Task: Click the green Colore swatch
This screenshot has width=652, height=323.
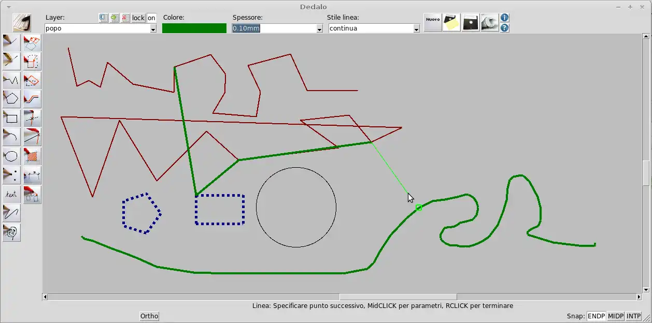Action: pyautogui.click(x=194, y=28)
